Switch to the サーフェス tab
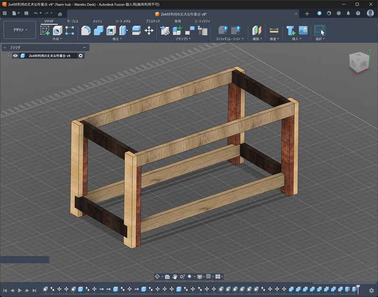378x297 pixels. point(73,21)
